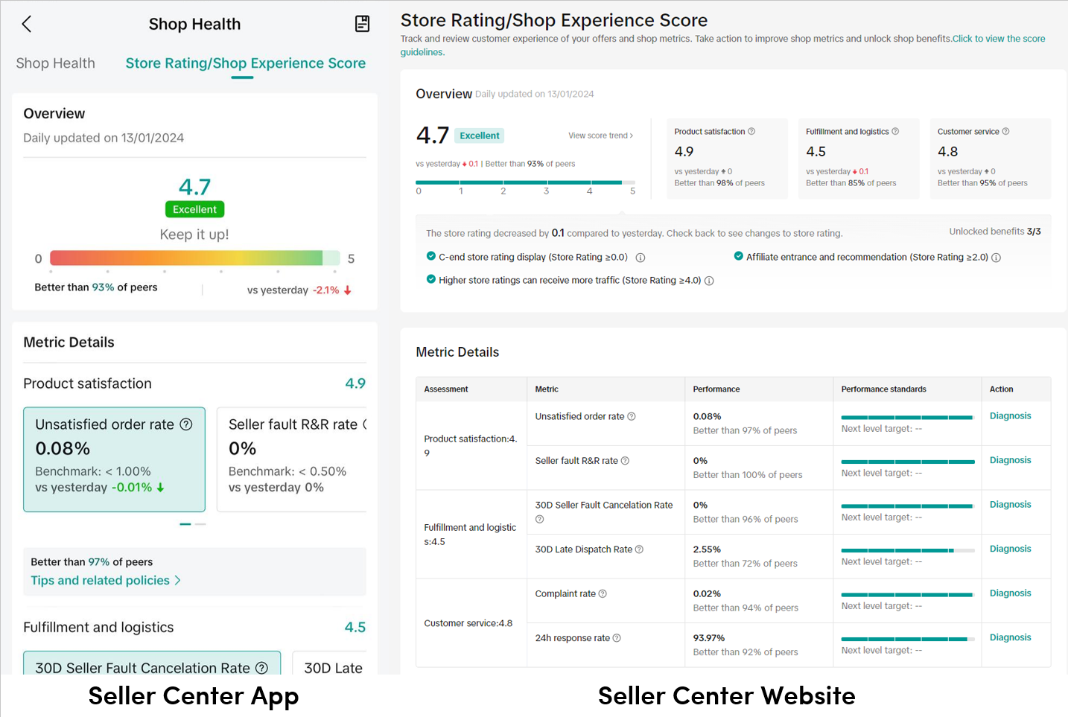The image size is (1068, 717).
Task: Click the view score guidelines link
Action: [x=998, y=39]
